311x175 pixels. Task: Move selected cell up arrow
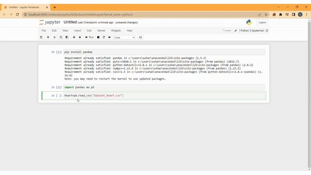74,37
